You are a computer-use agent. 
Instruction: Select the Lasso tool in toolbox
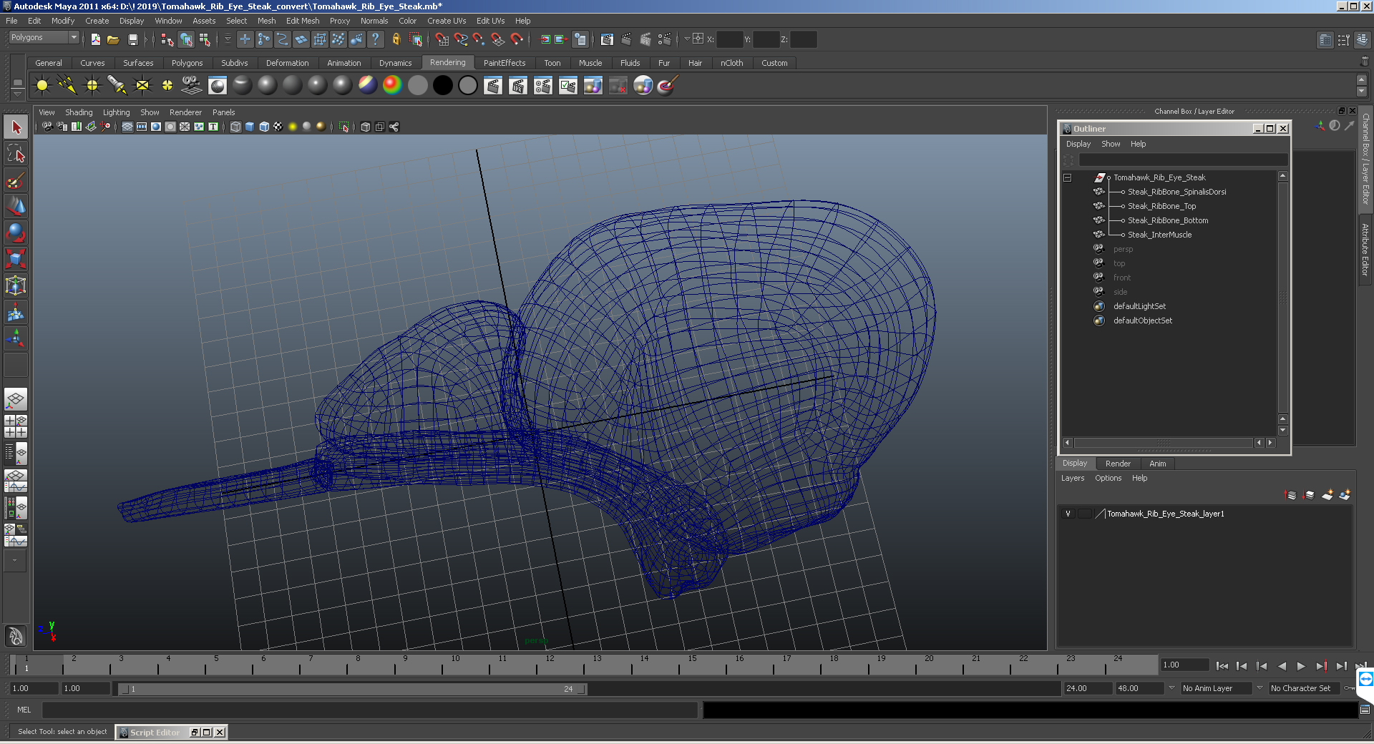pyautogui.click(x=16, y=153)
